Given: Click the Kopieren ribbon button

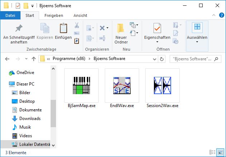Looking at the screenshot, I should [45, 31].
